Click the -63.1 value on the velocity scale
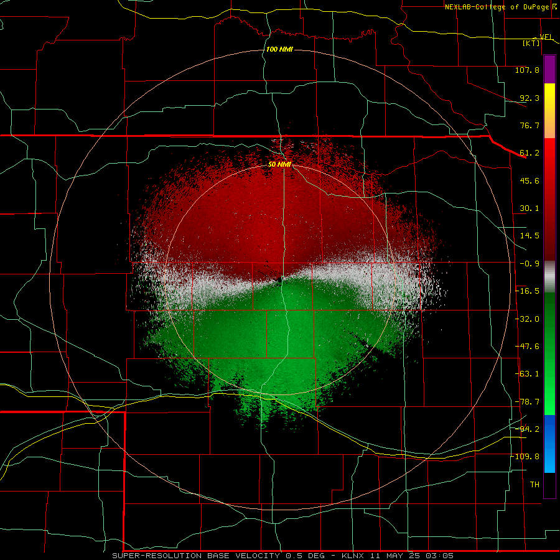560x560 pixels. tap(527, 374)
